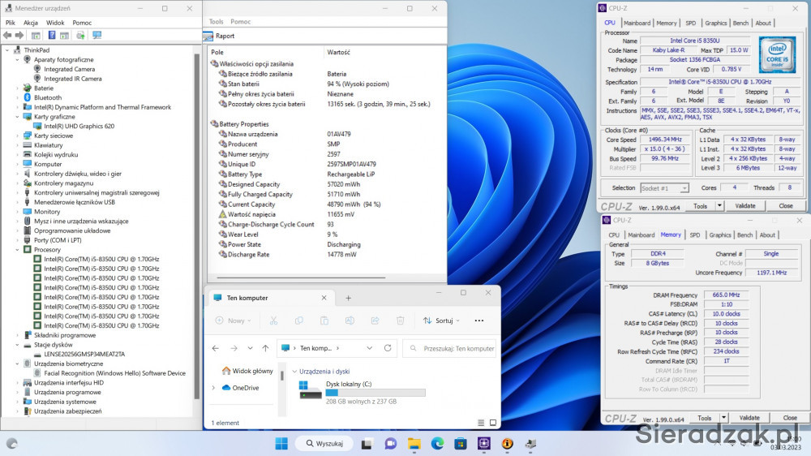Click the forward arrow in Device Manager toolbar

pyautogui.click(x=19, y=35)
